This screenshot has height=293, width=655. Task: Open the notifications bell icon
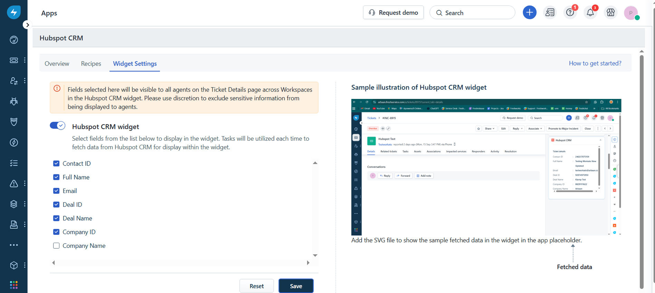590,12
